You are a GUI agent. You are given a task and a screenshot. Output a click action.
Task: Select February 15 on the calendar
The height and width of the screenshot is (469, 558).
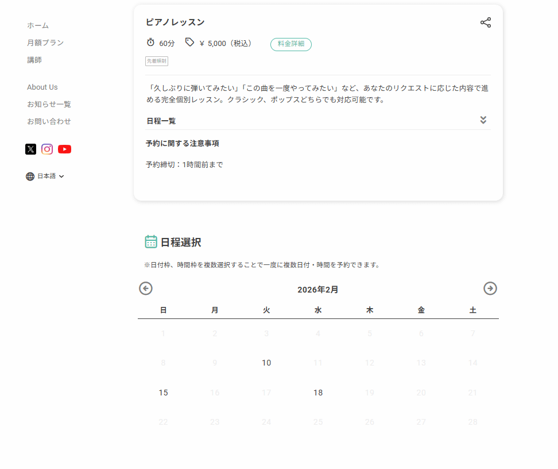pyautogui.click(x=163, y=393)
